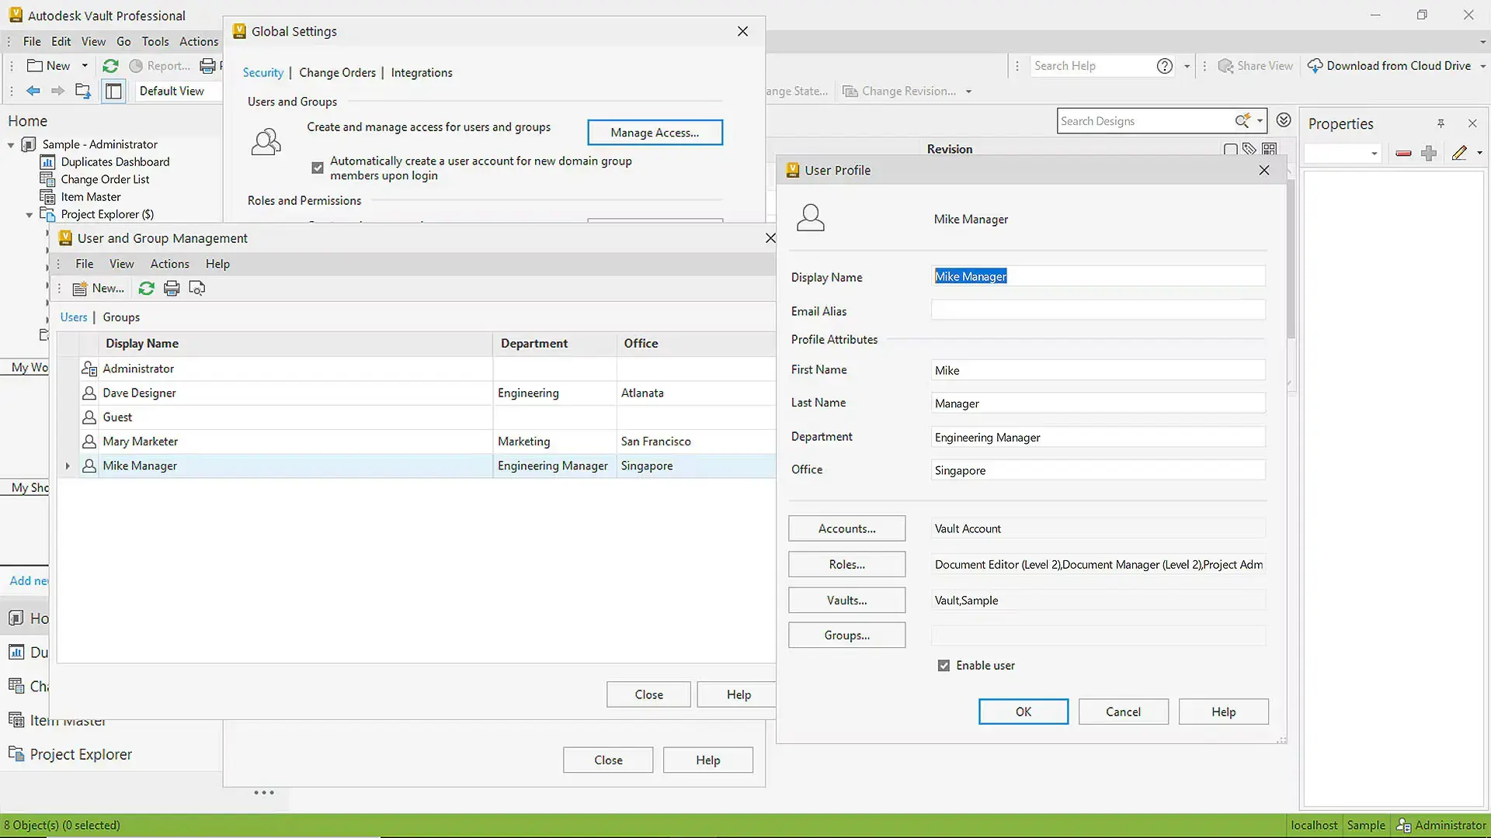The height and width of the screenshot is (838, 1491).
Task: Click the tag icon above the Revision column
Action: click(1249, 149)
